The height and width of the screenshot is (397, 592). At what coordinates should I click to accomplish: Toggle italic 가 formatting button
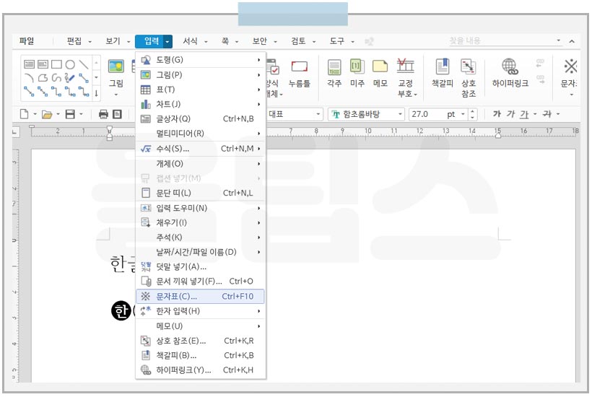coord(510,114)
